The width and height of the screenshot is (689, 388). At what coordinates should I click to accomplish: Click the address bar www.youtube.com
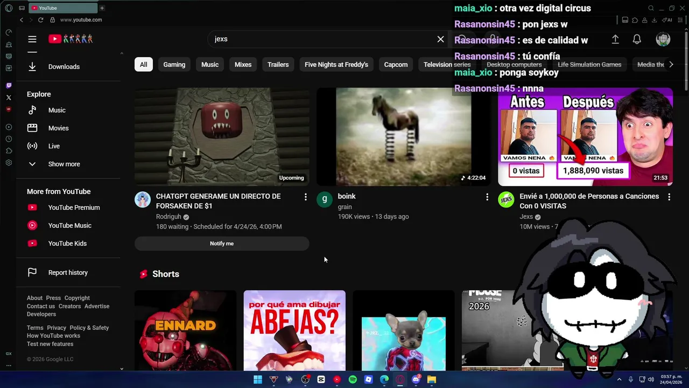coord(81,20)
